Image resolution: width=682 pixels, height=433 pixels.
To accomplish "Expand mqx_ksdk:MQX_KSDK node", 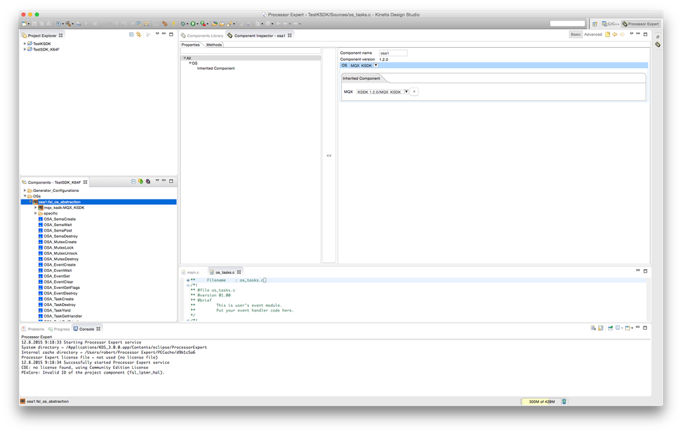I will point(35,208).
